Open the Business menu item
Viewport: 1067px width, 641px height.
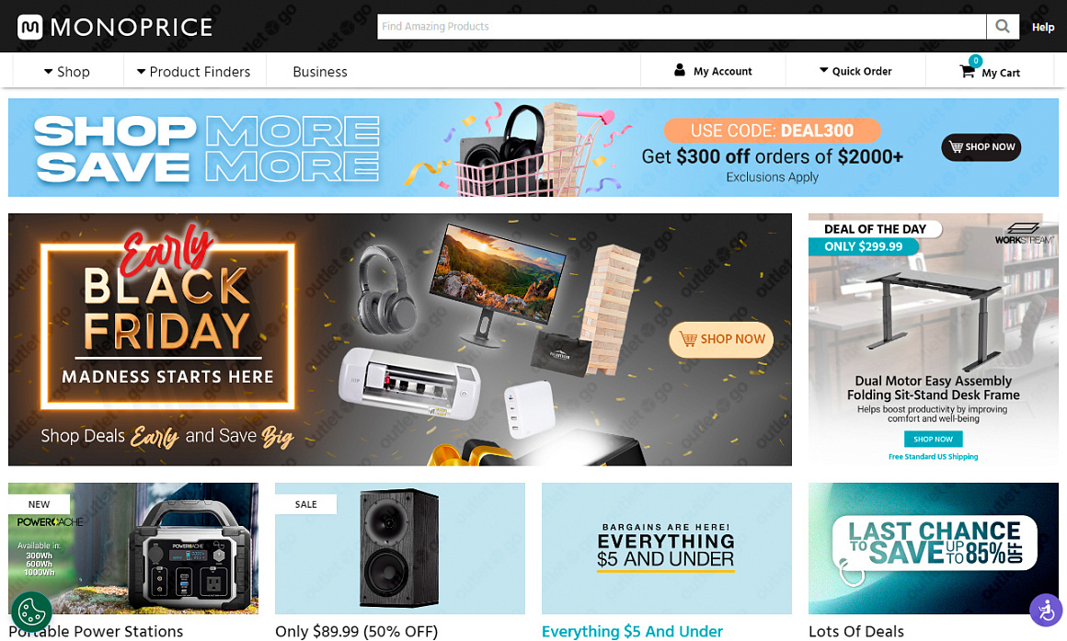point(320,72)
